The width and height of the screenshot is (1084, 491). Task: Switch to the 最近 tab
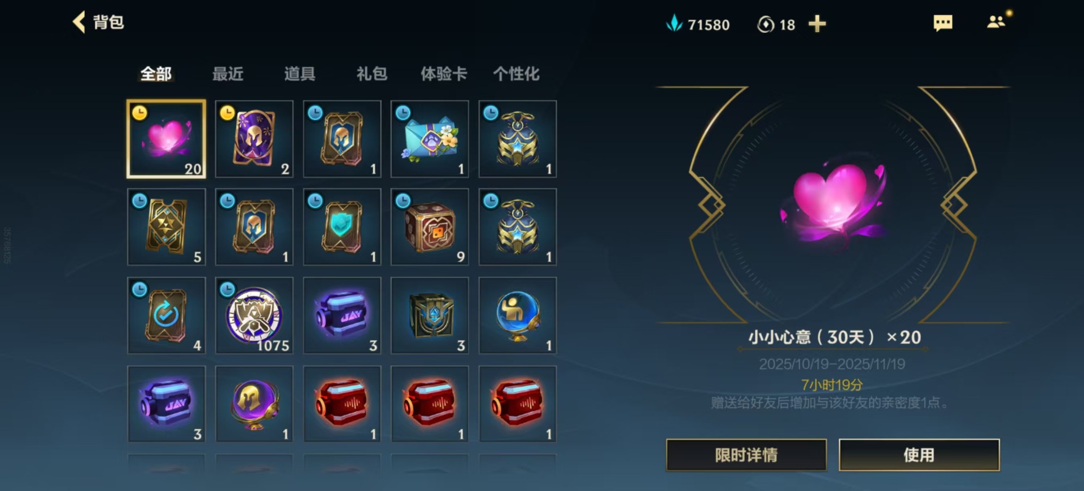(x=228, y=74)
